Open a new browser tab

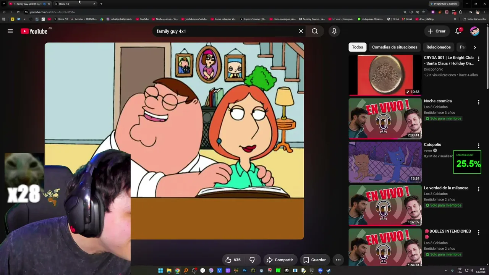tap(101, 4)
